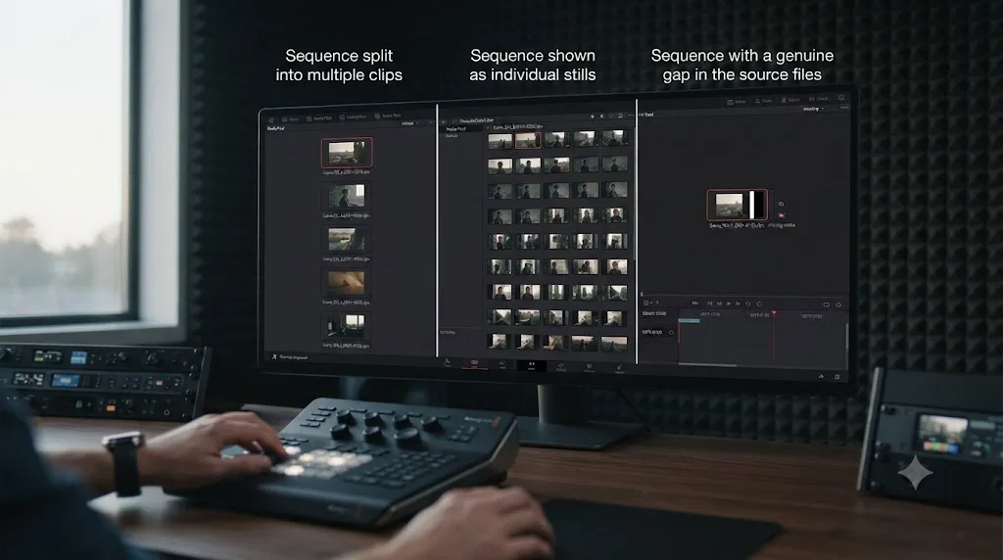
Task: Open the sort dropdown in left panel header
Action: point(409,123)
